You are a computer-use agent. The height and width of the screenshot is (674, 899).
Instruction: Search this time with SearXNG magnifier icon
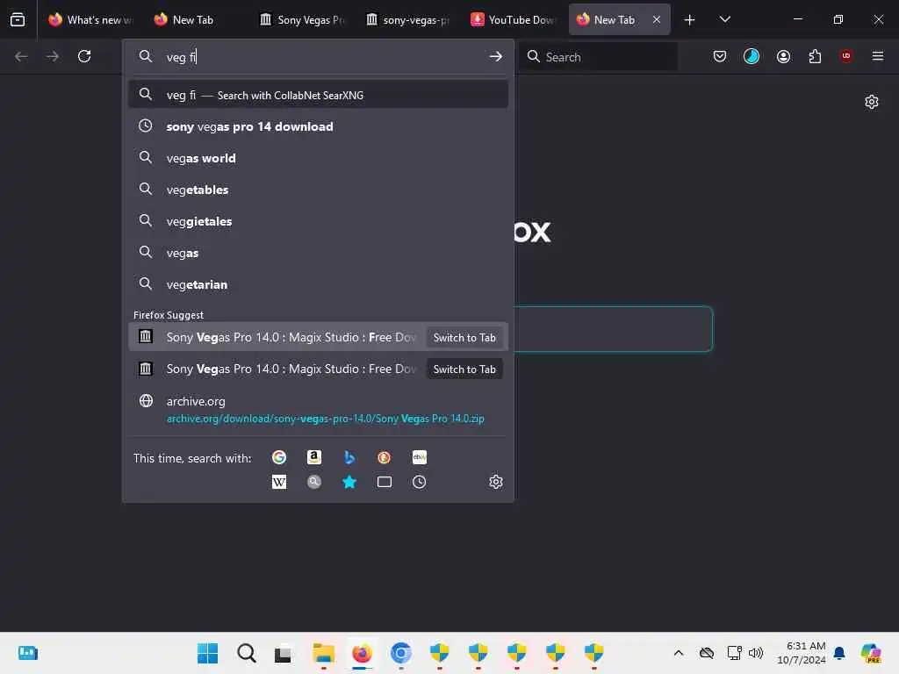[314, 482]
